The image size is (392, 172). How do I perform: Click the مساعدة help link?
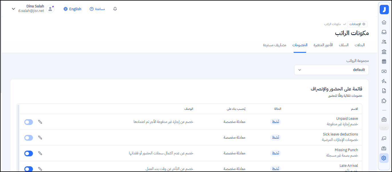click(x=97, y=9)
